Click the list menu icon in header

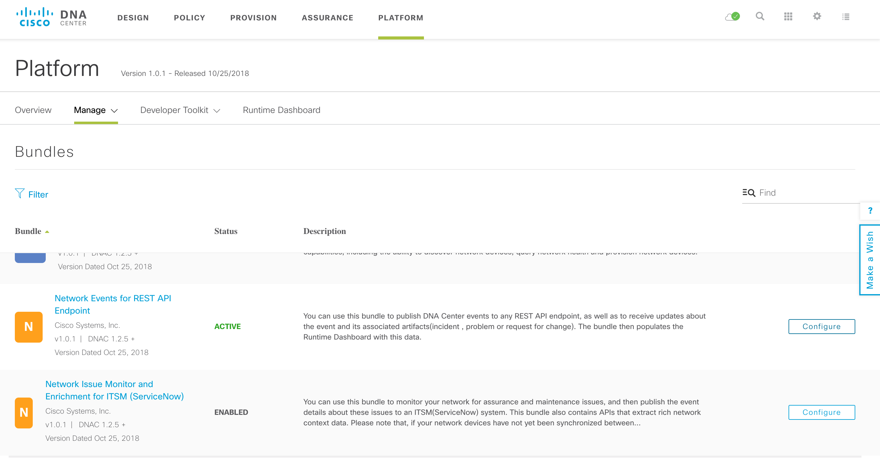[845, 16]
